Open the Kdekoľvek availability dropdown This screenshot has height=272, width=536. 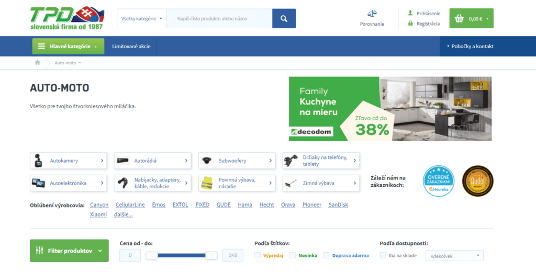tap(454, 256)
